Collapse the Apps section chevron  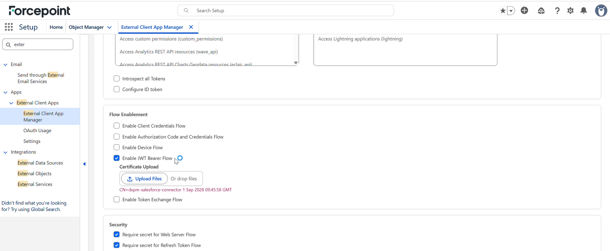[x=5, y=92]
